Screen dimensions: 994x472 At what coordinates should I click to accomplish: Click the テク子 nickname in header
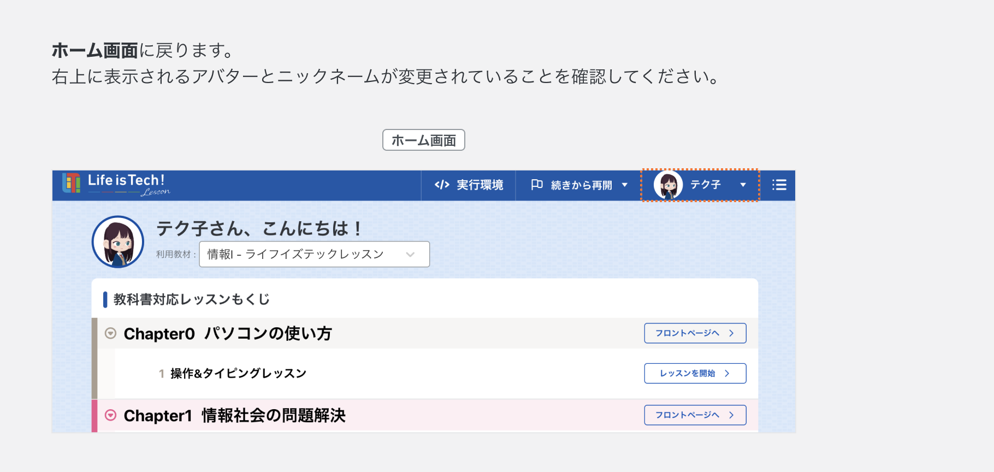coord(706,185)
